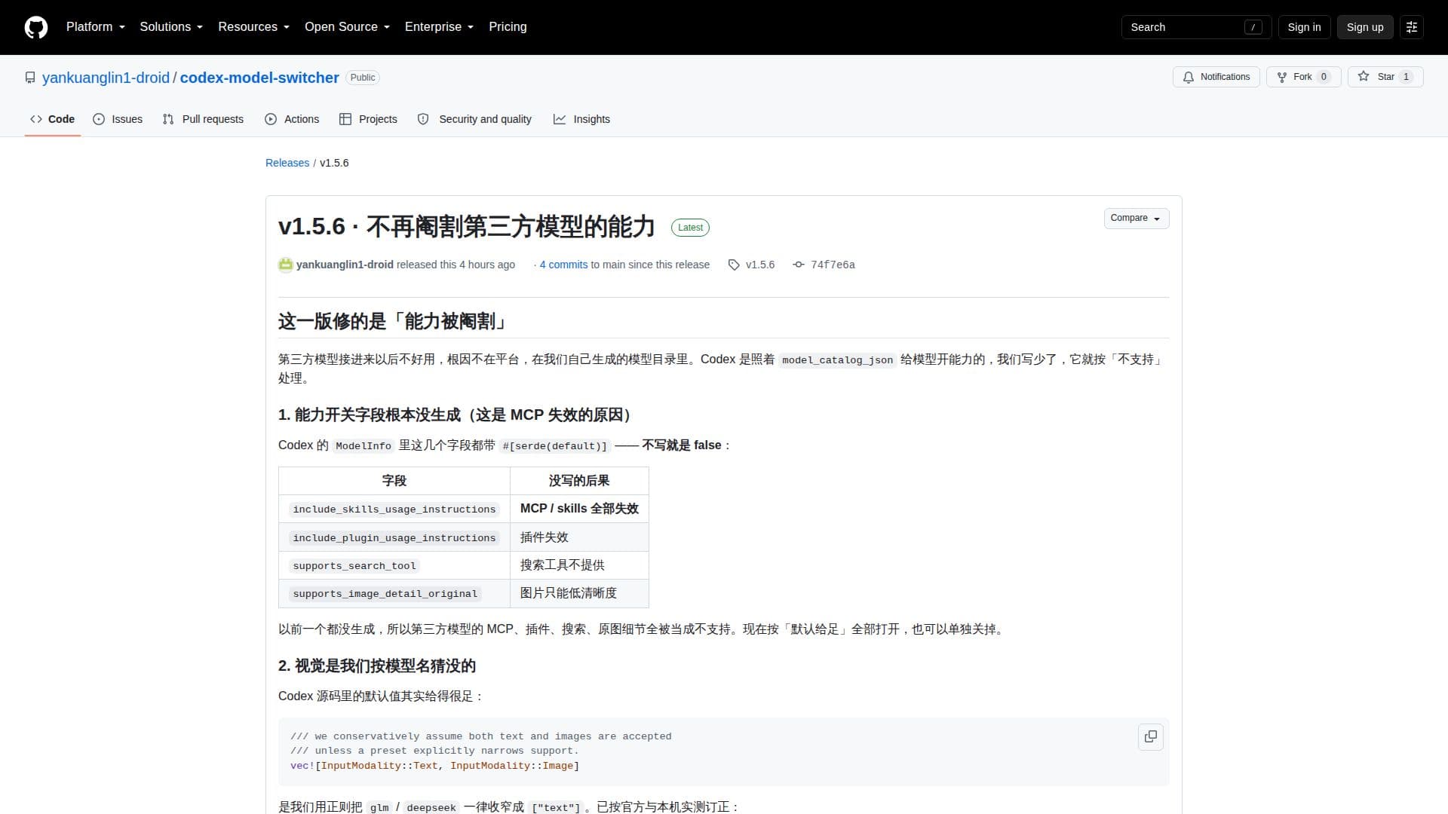
Task: Click the Star count badge
Action: (x=1406, y=77)
